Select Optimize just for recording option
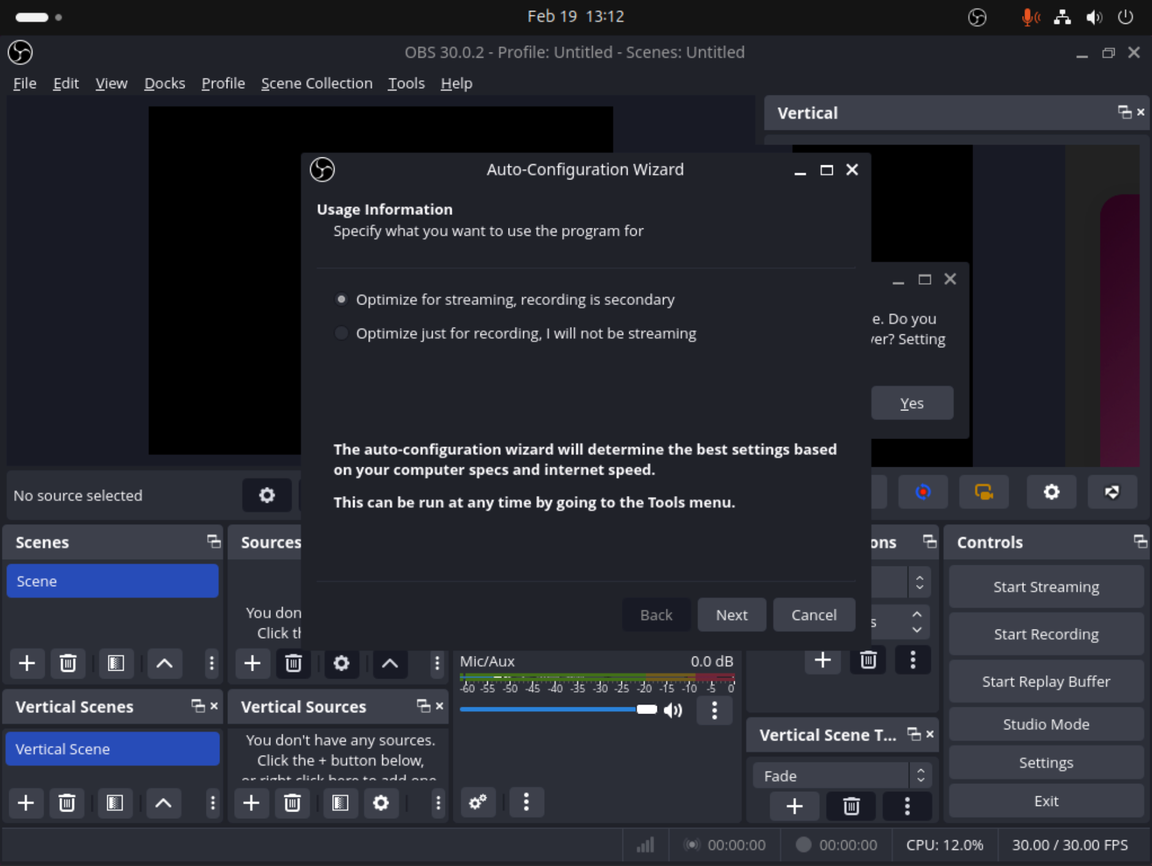Screen dimensions: 1152x866 coord(341,333)
